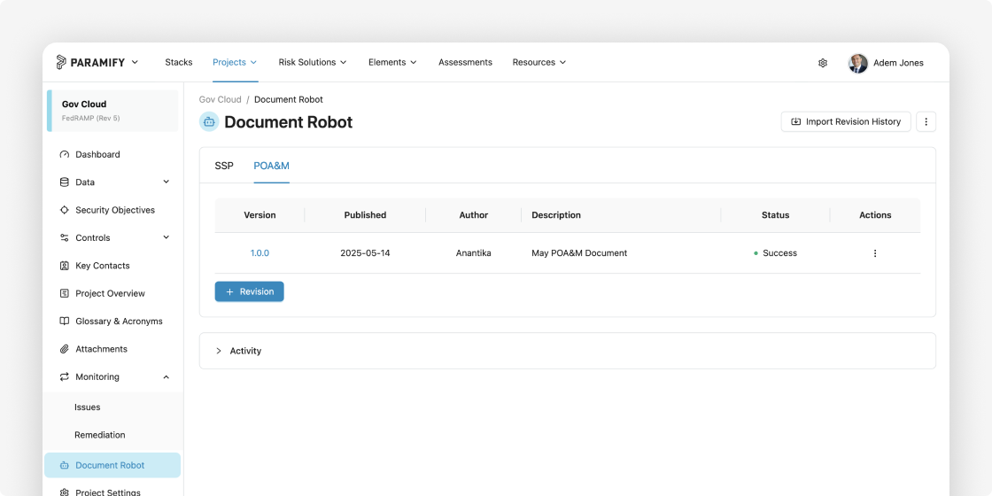Open Key Contacts in sidebar
The image size is (992, 496).
[x=103, y=266]
